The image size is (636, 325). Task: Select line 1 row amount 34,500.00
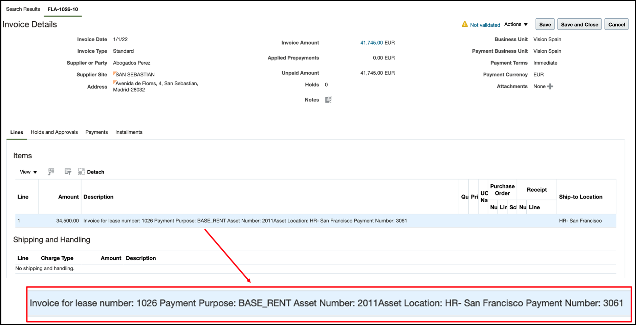(67, 220)
